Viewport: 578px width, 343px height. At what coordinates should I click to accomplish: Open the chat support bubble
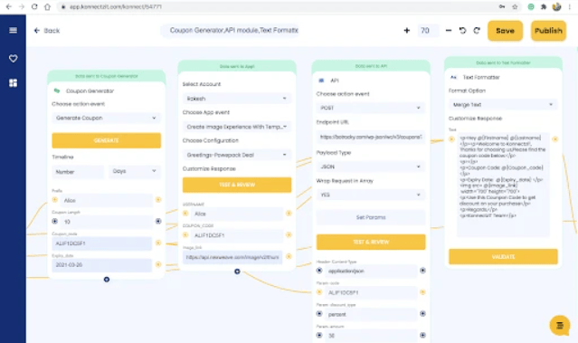click(x=560, y=325)
